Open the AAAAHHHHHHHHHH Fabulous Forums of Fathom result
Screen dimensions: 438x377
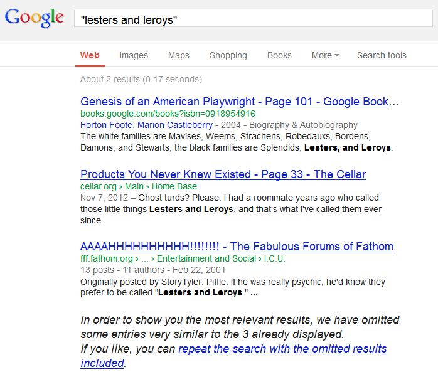coord(237,247)
